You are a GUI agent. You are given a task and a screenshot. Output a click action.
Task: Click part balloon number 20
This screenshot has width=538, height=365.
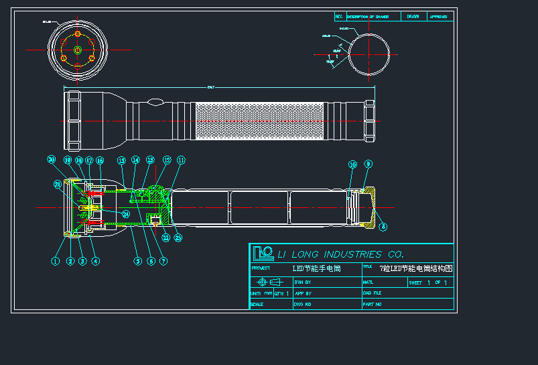52,160
